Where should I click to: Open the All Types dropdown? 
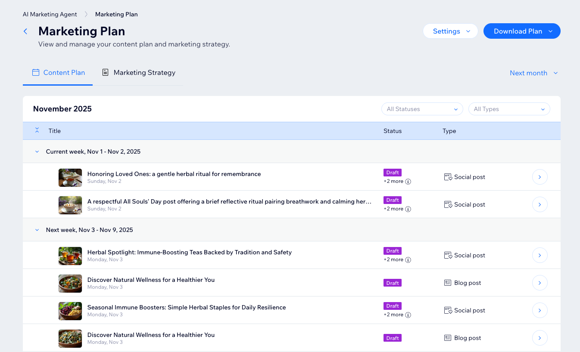[509, 109]
